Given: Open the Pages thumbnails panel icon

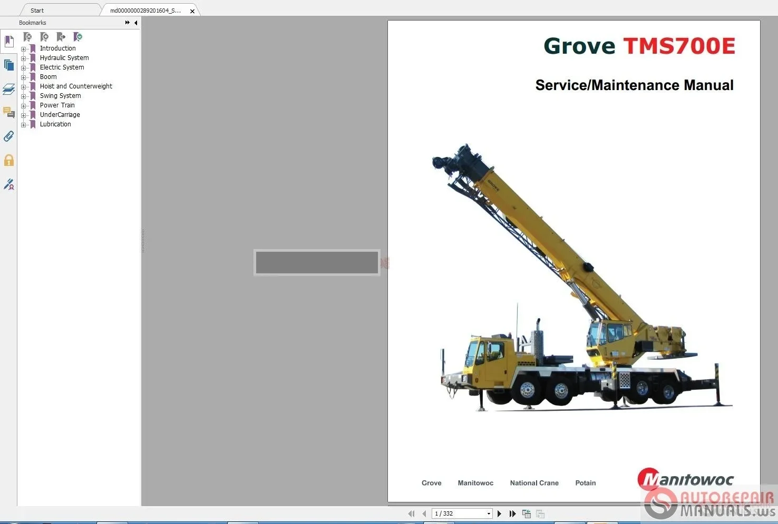Looking at the screenshot, I should [9, 65].
